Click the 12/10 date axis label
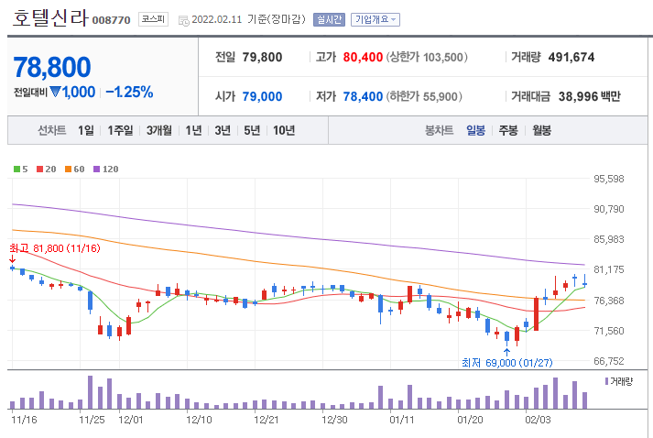Viewport: 653px width, 438px height. [199, 420]
